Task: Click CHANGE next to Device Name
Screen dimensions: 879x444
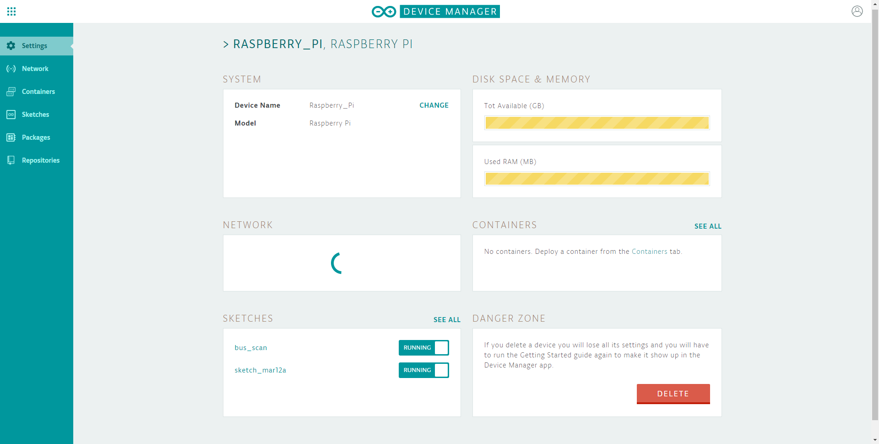Action: [434, 105]
